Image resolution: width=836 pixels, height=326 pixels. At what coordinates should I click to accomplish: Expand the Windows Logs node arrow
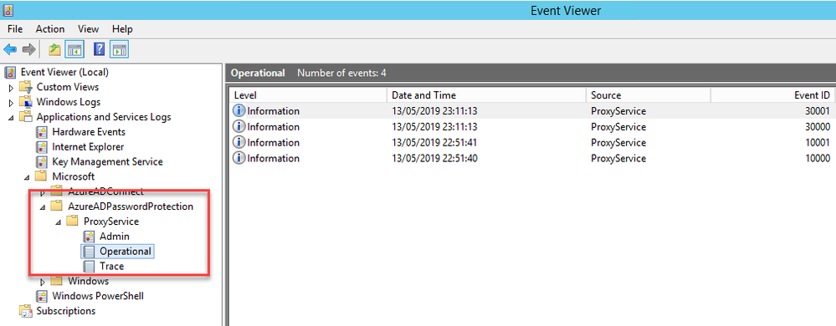(11, 103)
